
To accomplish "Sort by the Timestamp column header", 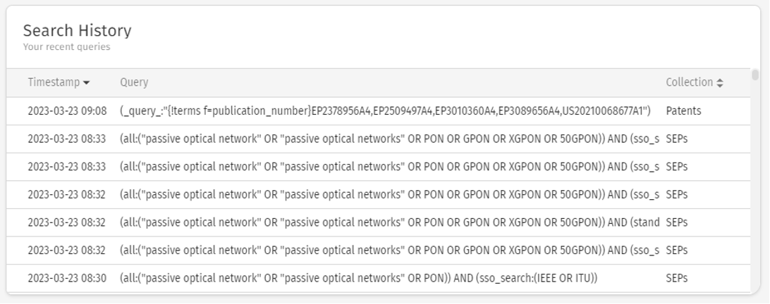I will coord(54,82).
